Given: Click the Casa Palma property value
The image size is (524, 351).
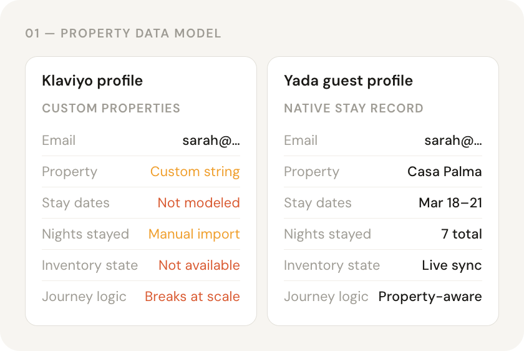Looking at the screenshot, I should tap(444, 172).
